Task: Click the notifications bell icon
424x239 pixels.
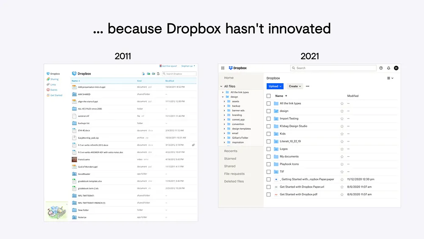Action: pyautogui.click(x=388, y=68)
